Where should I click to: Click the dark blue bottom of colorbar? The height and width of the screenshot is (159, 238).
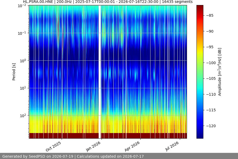point(200,136)
